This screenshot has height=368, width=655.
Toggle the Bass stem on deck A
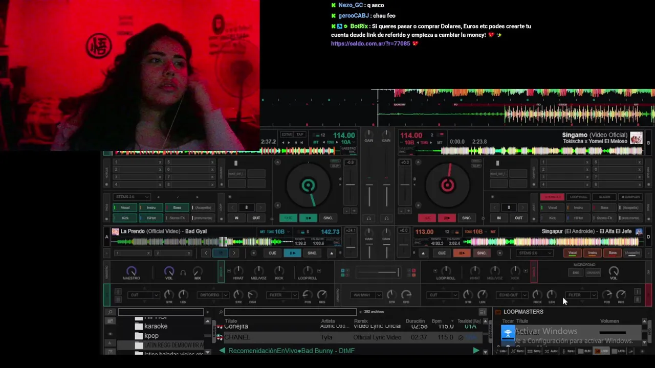pyautogui.click(x=177, y=208)
